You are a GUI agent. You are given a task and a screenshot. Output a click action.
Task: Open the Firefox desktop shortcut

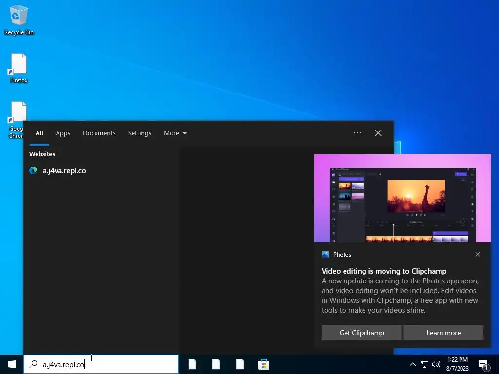click(x=19, y=68)
